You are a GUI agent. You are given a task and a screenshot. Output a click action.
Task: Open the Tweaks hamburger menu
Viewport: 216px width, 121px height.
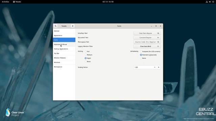73,26
